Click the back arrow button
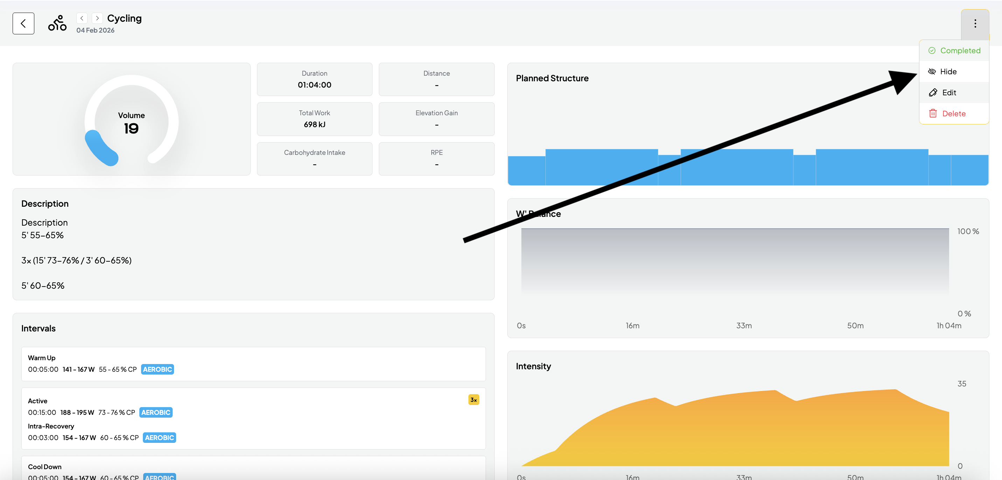The height and width of the screenshot is (480, 1002). [23, 23]
